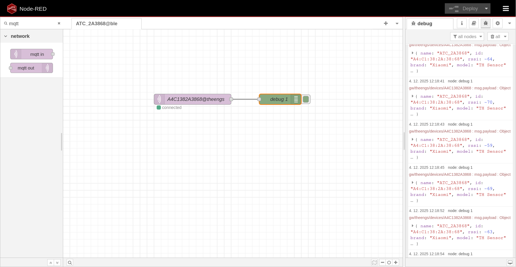The width and height of the screenshot is (516, 267).
Task: Zoom in on the flow canvas
Action: tap(396, 262)
